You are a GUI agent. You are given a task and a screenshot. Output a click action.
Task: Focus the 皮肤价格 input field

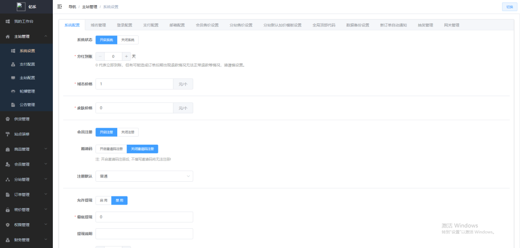[x=134, y=108]
